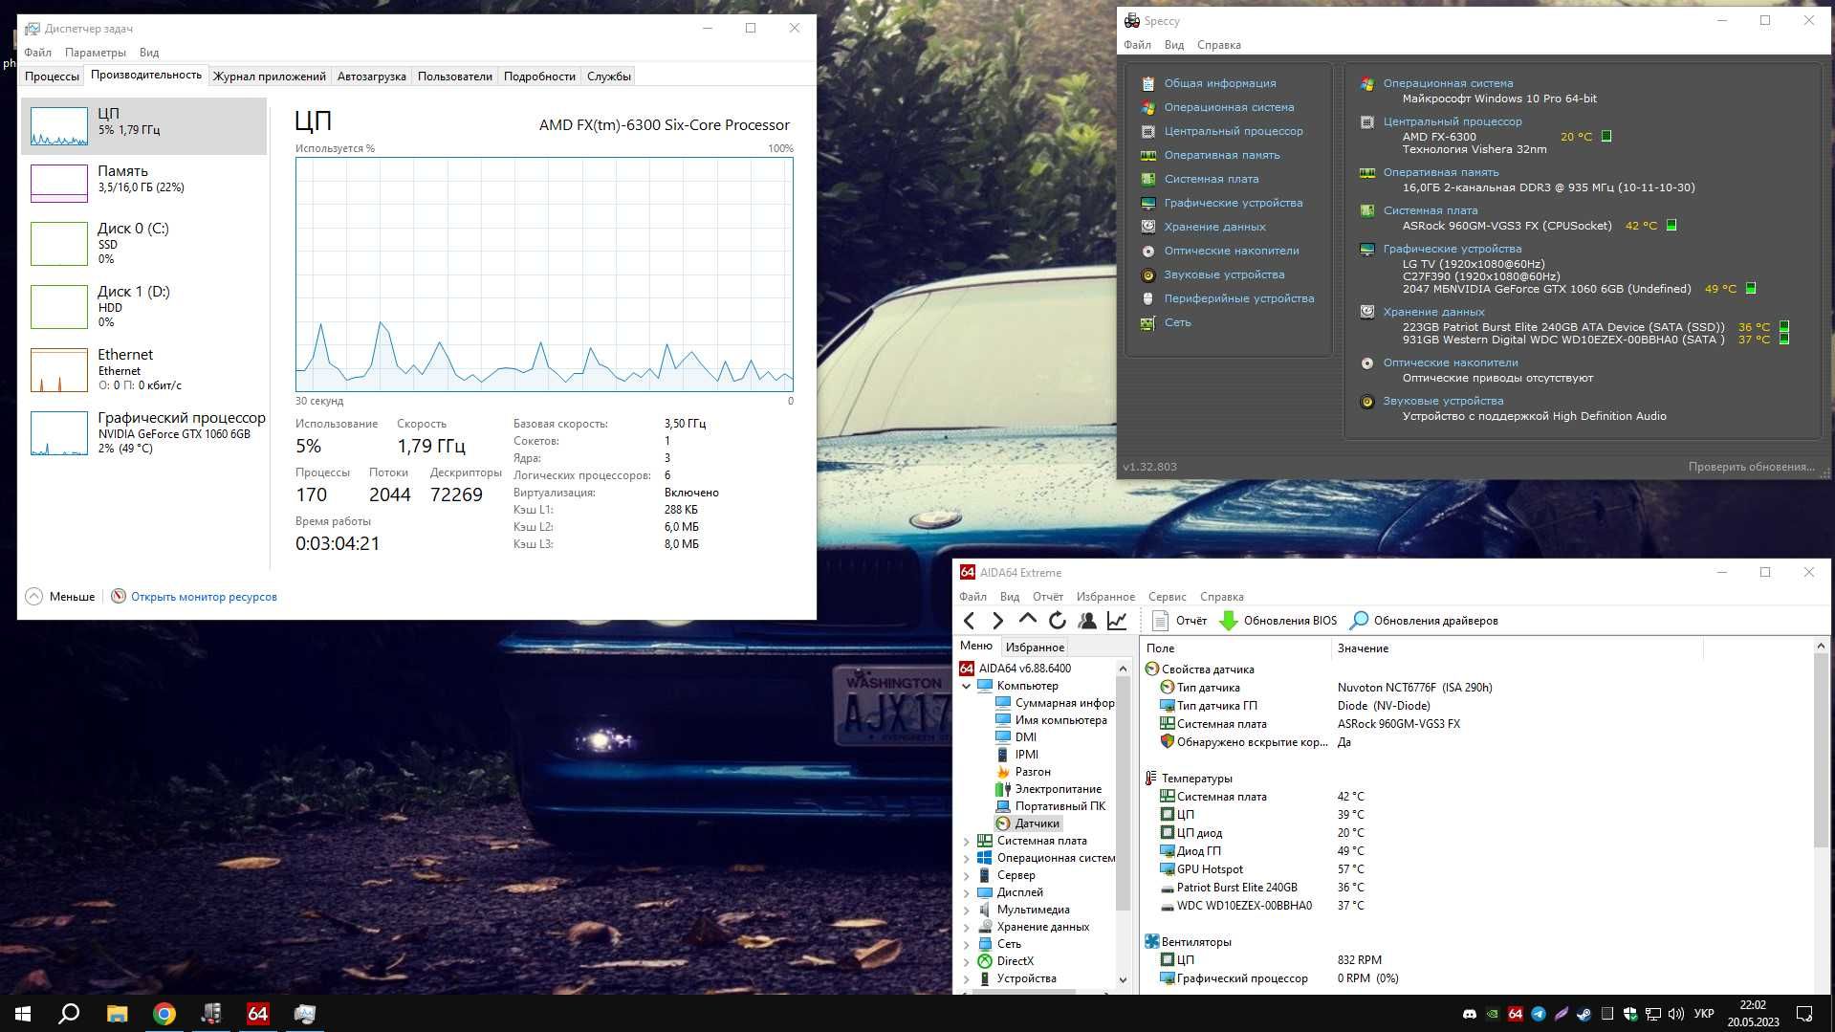The height and width of the screenshot is (1032, 1835).
Task: Switch to Автозагрузка tab
Action: [371, 77]
